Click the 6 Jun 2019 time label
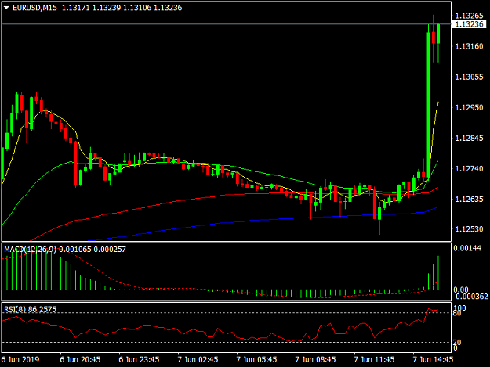The width and height of the screenshot is (490, 367). [x=20, y=359]
